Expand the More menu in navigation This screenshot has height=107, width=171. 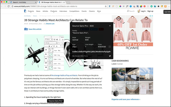(x=99, y=11)
